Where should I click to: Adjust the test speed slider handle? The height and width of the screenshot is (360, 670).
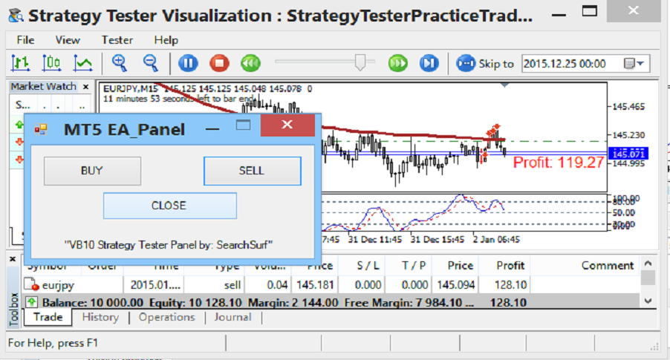pyautogui.click(x=361, y=63)
